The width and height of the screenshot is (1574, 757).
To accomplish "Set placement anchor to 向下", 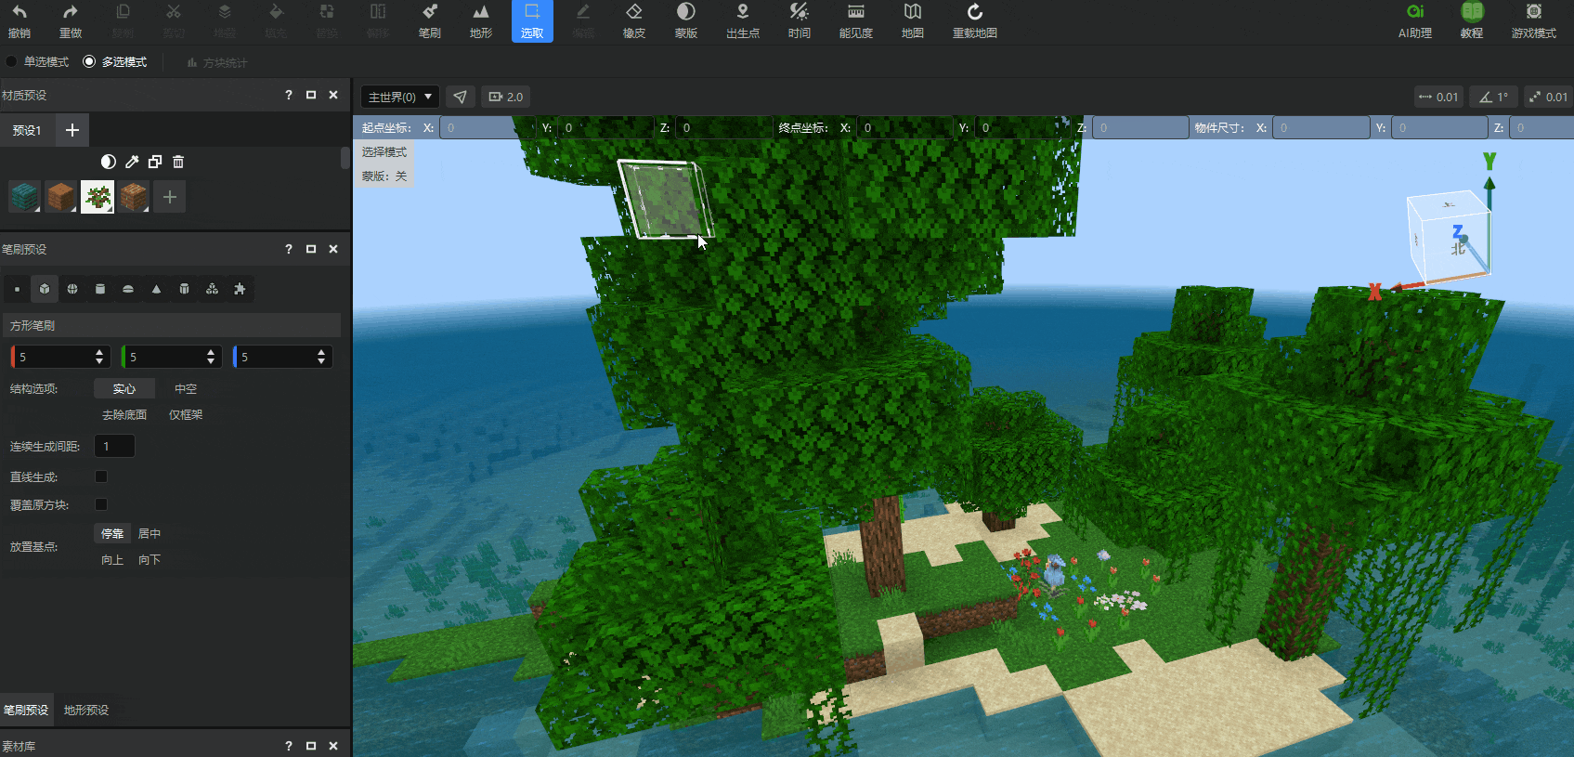I will [x=150, y=560].
